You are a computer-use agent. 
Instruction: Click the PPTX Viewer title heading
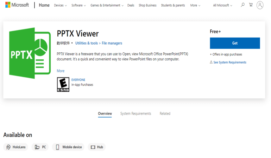click(x=77, y=34)
